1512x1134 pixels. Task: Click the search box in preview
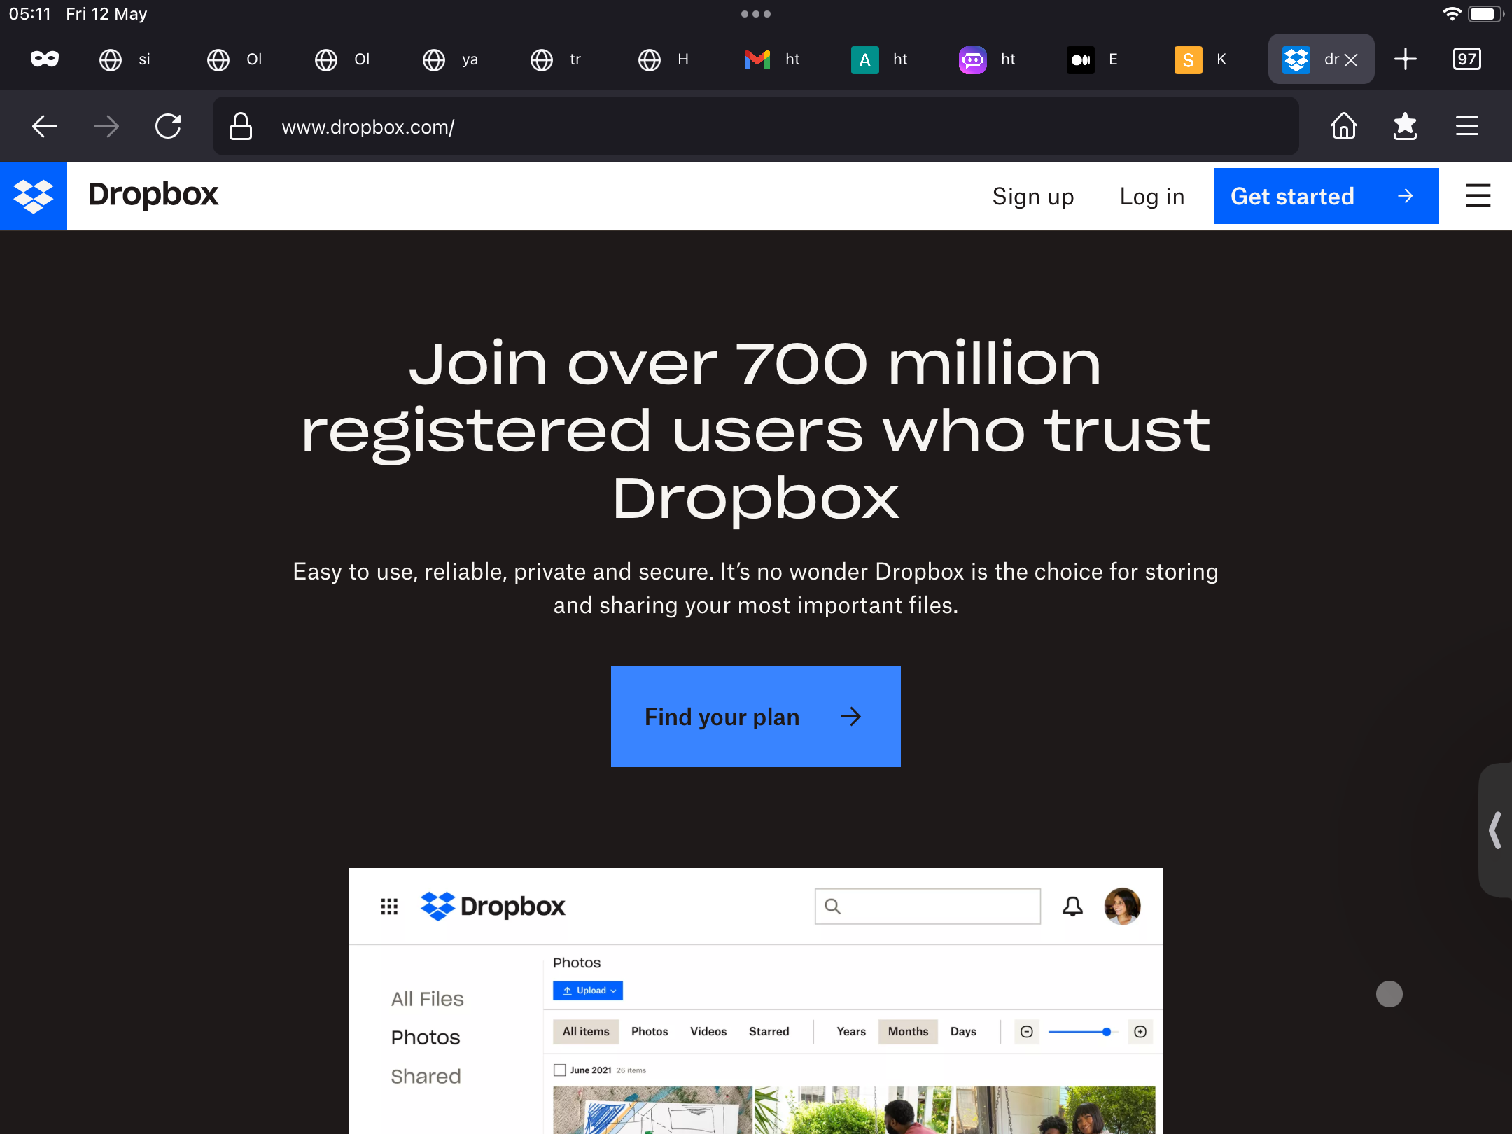click(927, 906)
